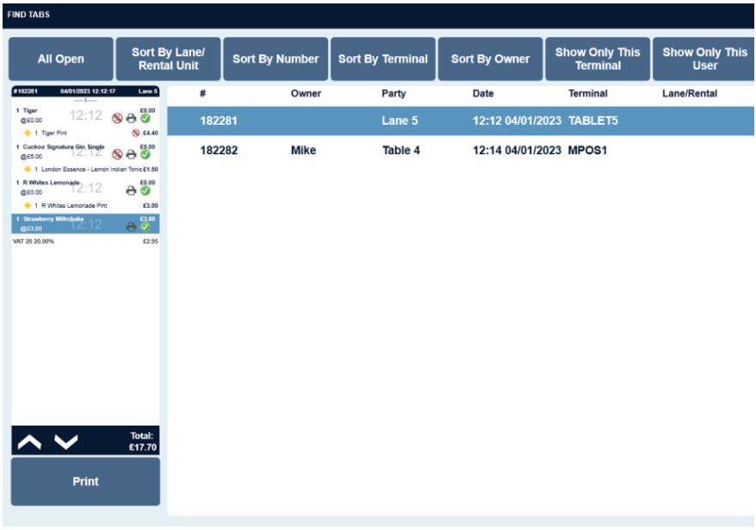Click the printer icon on the Tiger line
Screen dimensions: 756x530
tap(131, 118)
